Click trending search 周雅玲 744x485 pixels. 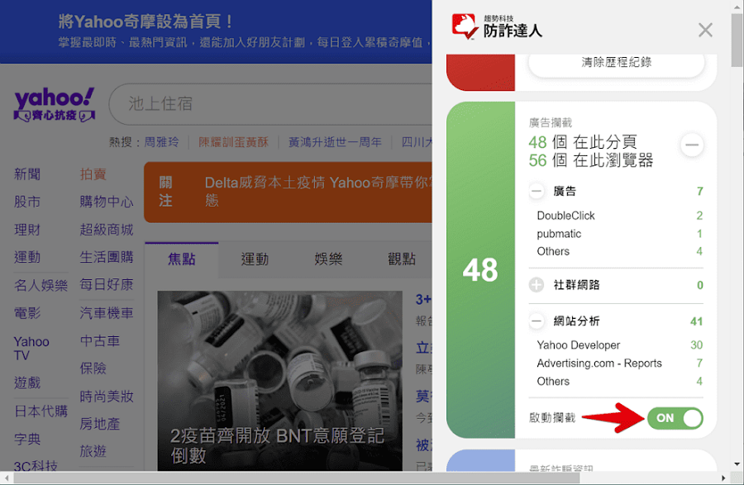click(161, 142)
